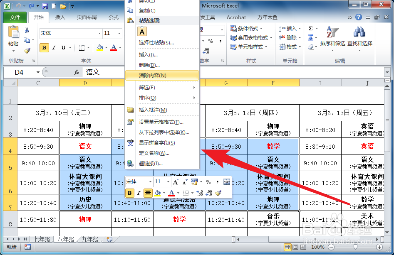
Task: Click the fx insert function icon
Action: (77, 72)
